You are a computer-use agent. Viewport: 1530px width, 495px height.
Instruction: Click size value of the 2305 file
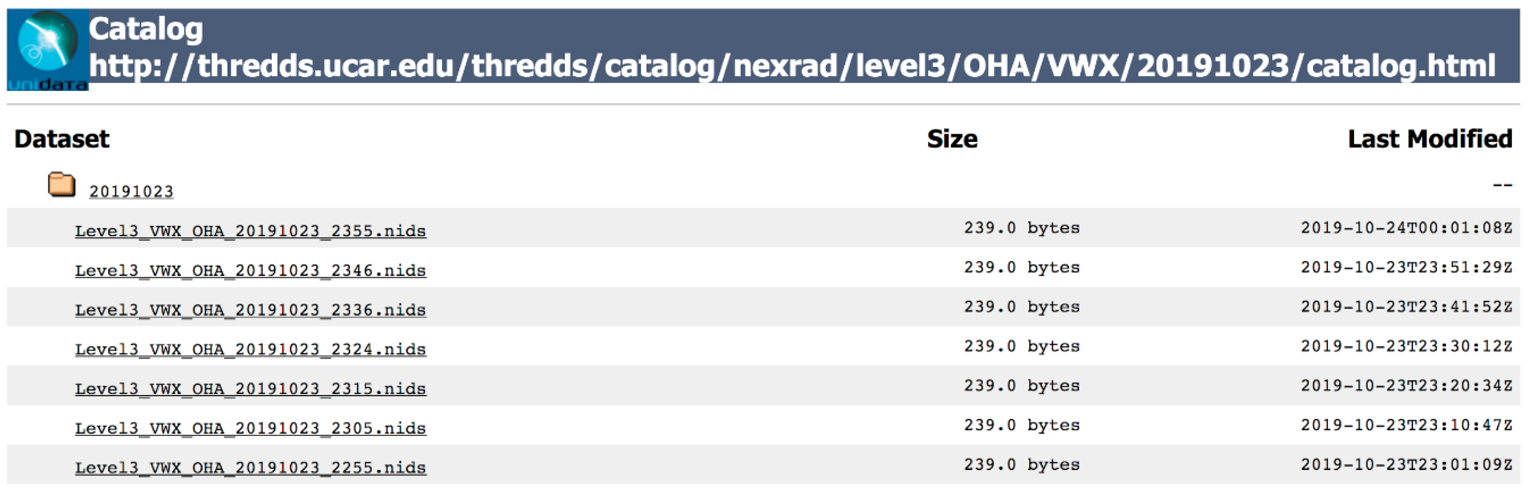coord(1021,425)
